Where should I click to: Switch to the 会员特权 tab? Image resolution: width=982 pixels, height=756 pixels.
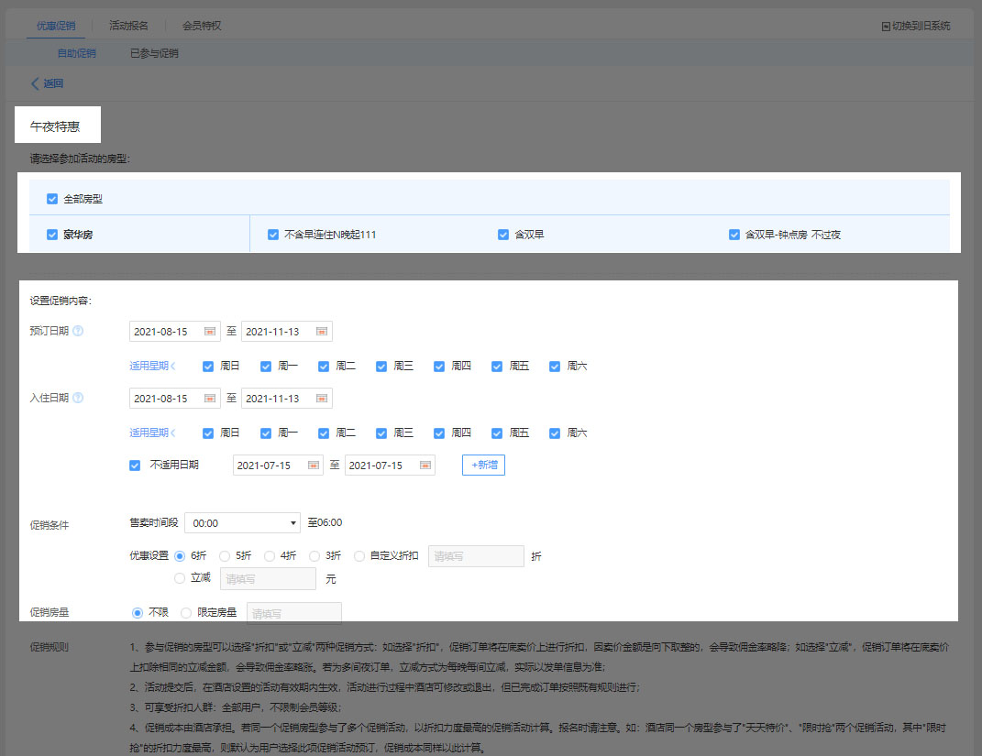pos(202,26)
